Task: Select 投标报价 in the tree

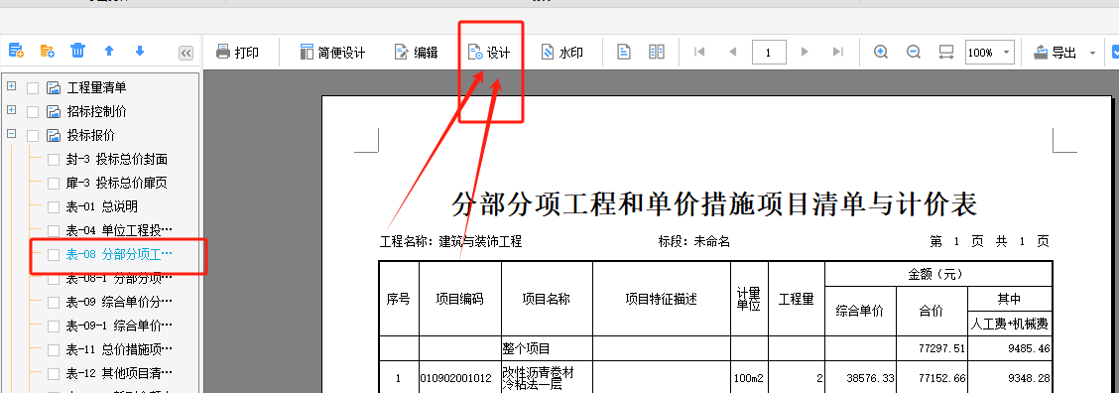Action: (x=90, y=135)
